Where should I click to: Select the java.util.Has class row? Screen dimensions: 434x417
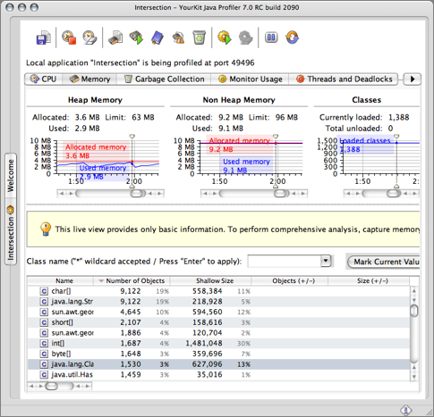coord(218,374)
